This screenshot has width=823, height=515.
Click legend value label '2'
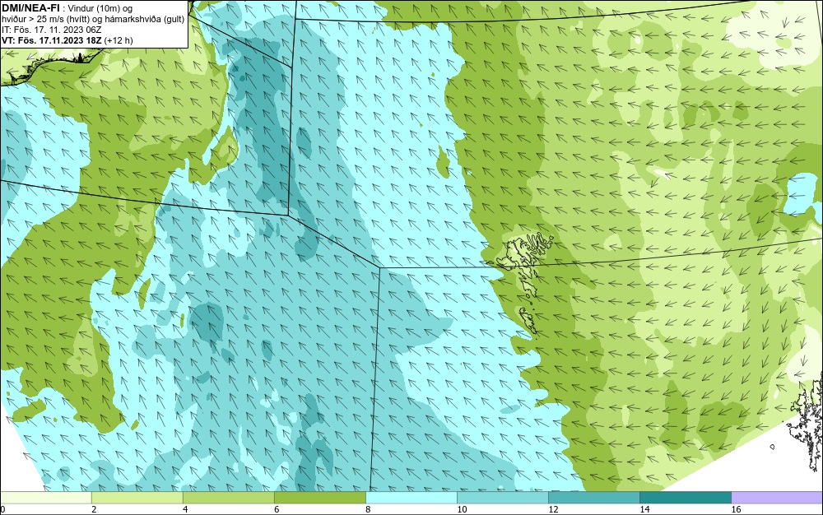click(94, 509)
